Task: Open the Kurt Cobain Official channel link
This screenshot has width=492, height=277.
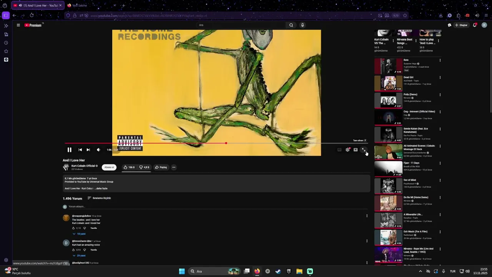Action: point(83,166)
